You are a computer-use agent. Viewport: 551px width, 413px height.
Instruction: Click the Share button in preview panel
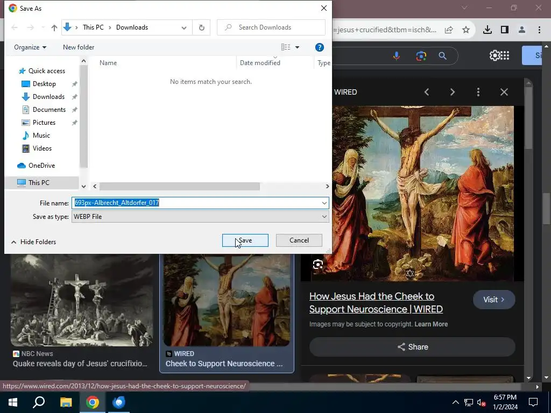point(412,347)
